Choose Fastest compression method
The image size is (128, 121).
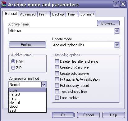coord(27,94)
